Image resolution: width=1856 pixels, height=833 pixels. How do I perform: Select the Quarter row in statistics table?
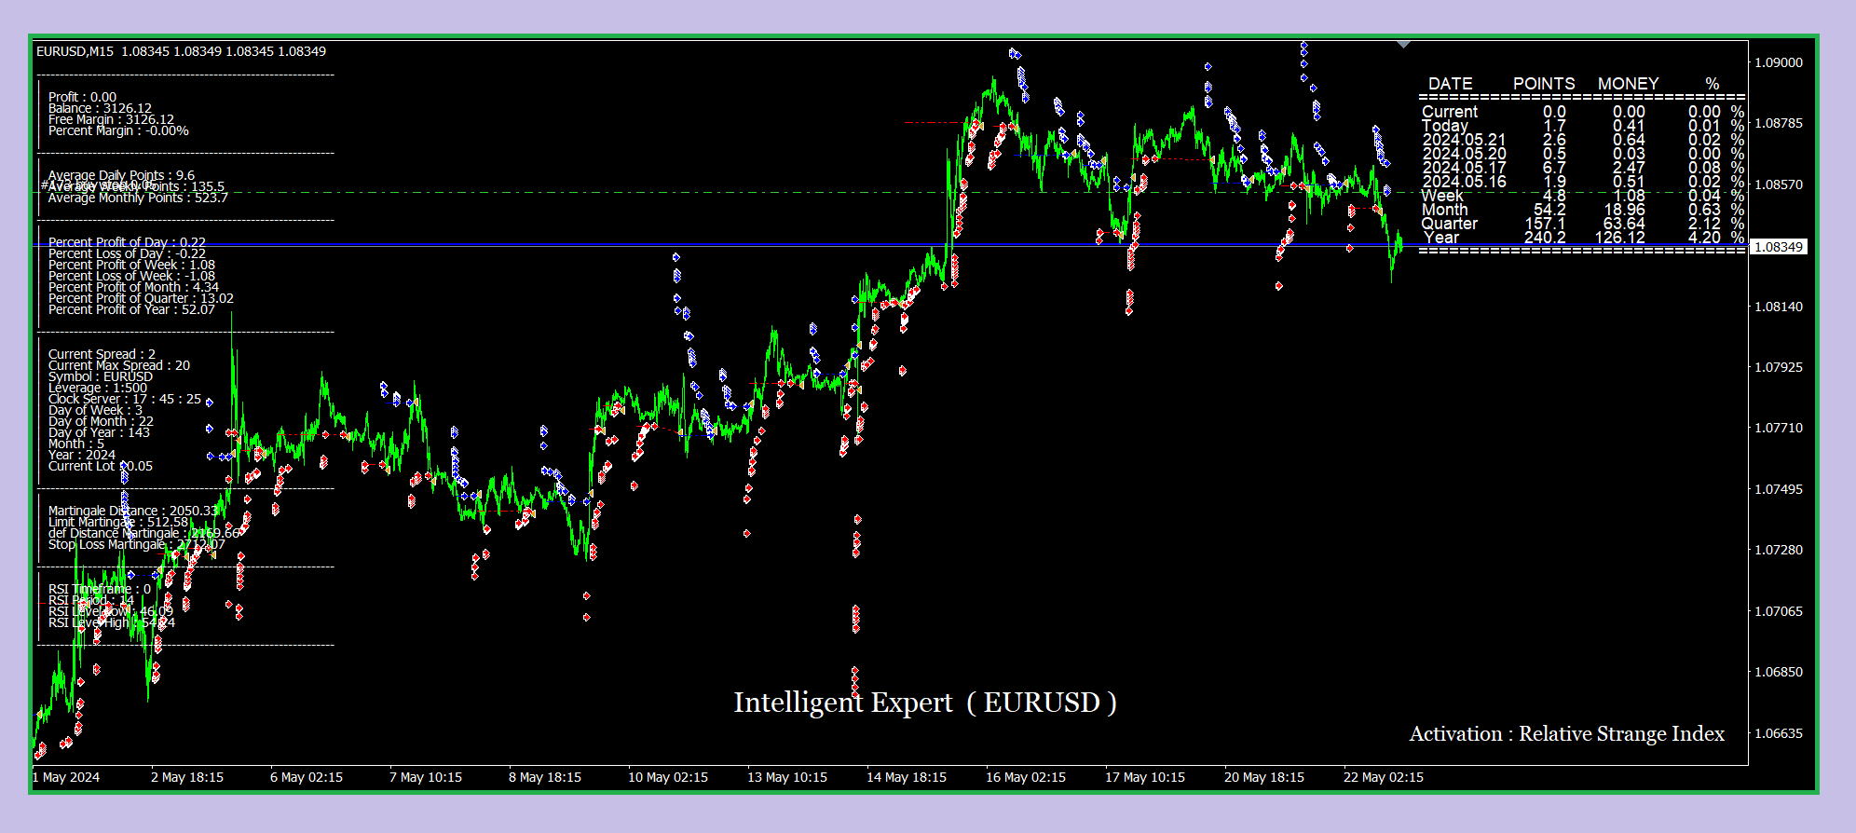1583,224
